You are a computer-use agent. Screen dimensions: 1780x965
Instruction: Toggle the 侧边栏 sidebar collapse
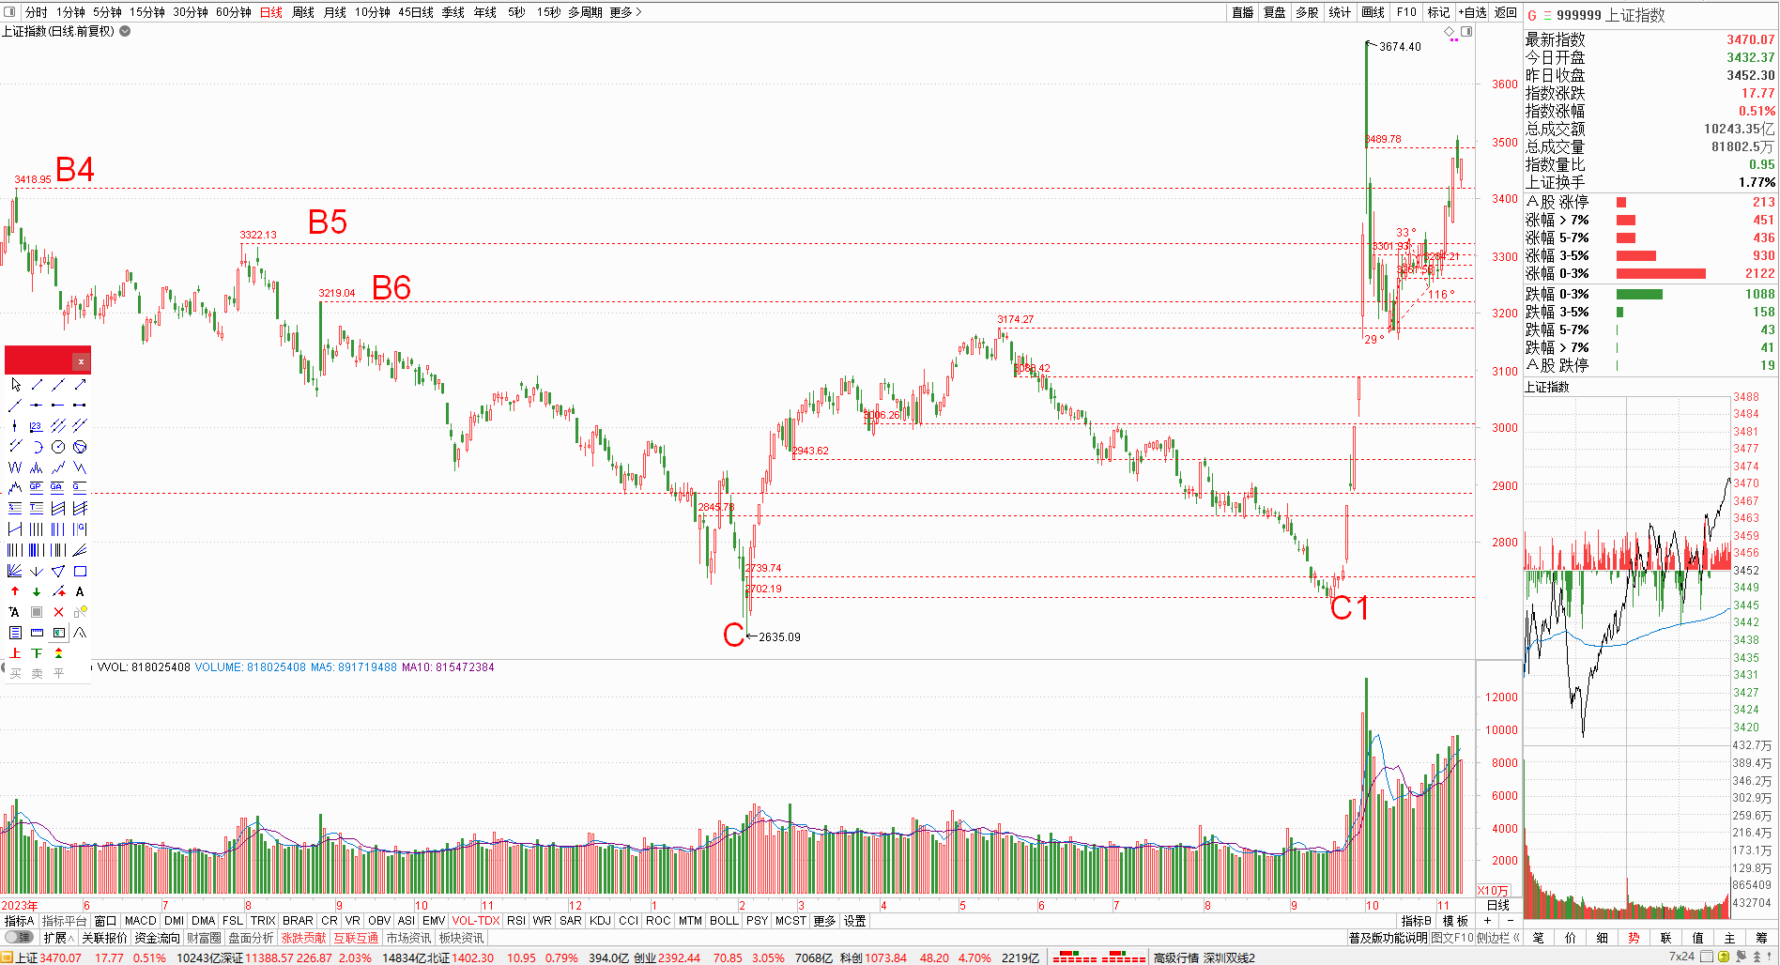coord(1498,938)
